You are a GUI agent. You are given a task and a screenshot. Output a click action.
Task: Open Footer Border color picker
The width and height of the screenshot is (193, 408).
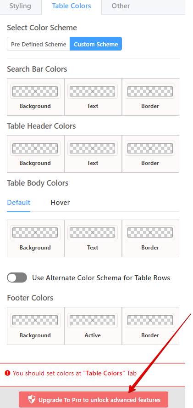point(150,320)
